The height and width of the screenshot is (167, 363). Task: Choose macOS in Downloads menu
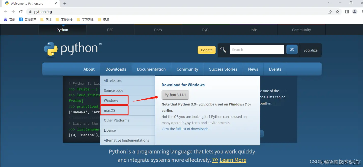click(128, 110)
